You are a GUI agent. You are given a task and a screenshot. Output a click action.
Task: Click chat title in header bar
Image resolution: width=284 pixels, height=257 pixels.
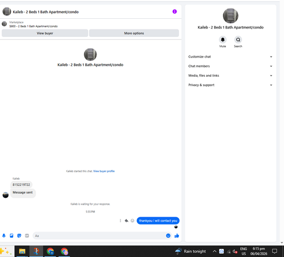point(45,12)
